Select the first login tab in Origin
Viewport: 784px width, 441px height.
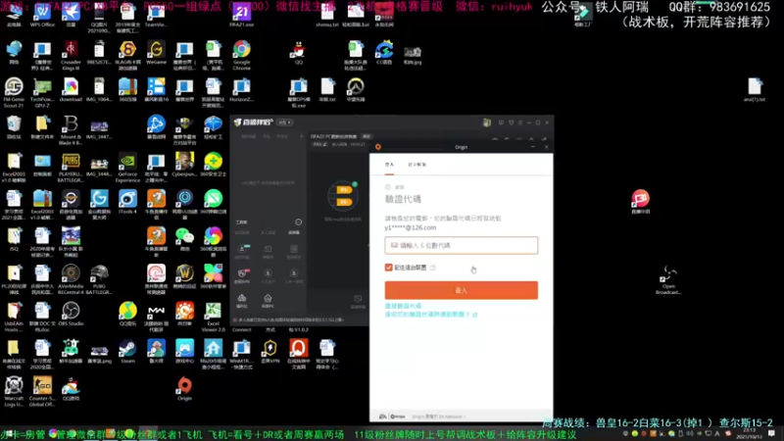tap(389, 165)
